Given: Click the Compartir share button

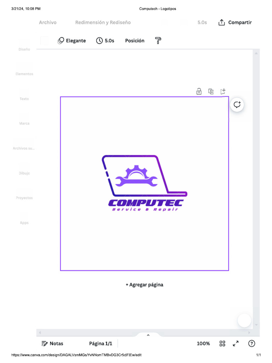Looking at the screenshot, I should [235, 22].
